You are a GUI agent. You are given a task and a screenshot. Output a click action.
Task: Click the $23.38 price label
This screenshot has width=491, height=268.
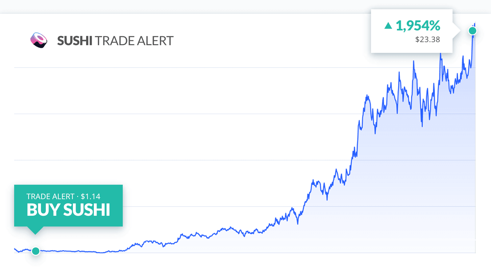coord(428,39)
